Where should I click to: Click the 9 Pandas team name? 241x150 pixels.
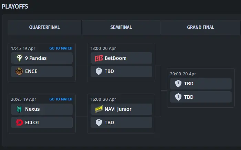(x=36, y=58)
